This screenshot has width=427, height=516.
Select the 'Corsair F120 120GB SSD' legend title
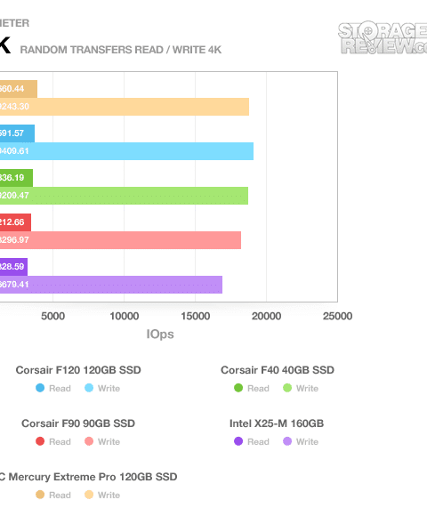point(78,370)
